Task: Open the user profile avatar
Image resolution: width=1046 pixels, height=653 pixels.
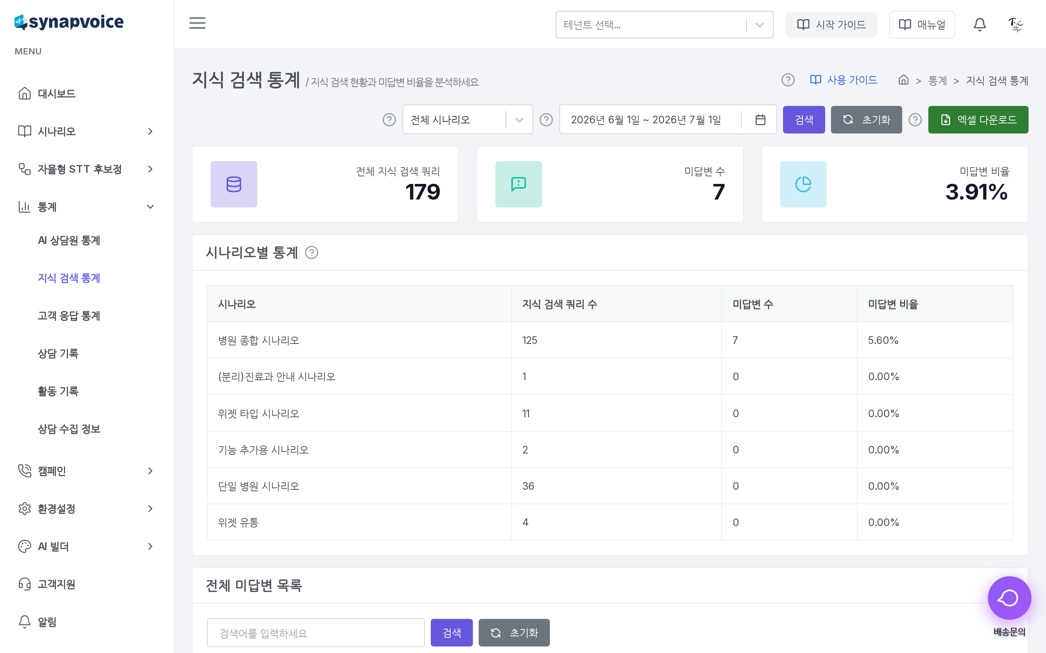Action: pyautogui.click(x=1016, y=25)
